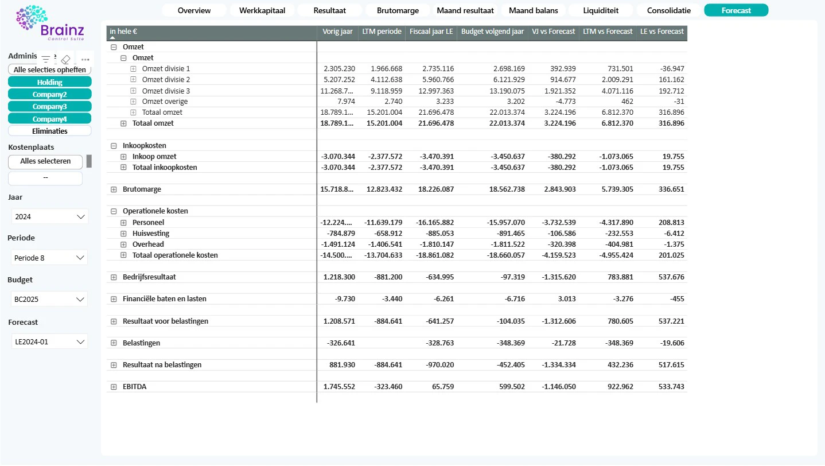Expand the Brutomarge row plus icon
This screenshot has height=466, width=825.
(x=114, y=189)
